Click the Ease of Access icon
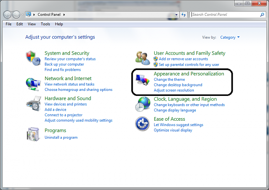Image resolution: width=269 pixels, height=190 pixels. [x=142, y=124]
